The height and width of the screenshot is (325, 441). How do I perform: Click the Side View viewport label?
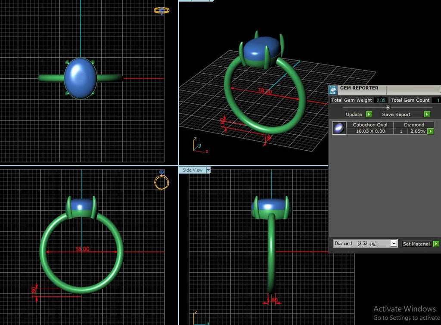pos(193,170)
